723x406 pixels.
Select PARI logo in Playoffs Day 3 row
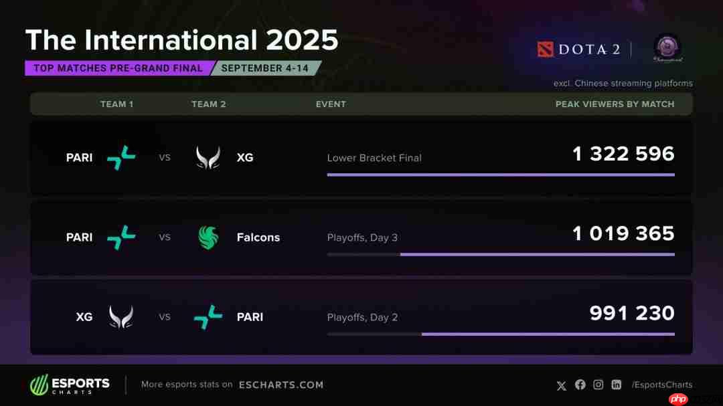[121, 237]
